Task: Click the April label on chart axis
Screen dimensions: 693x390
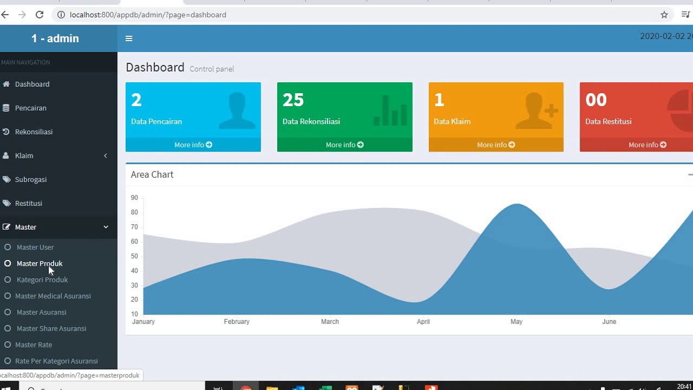Action: coord(423,322)
